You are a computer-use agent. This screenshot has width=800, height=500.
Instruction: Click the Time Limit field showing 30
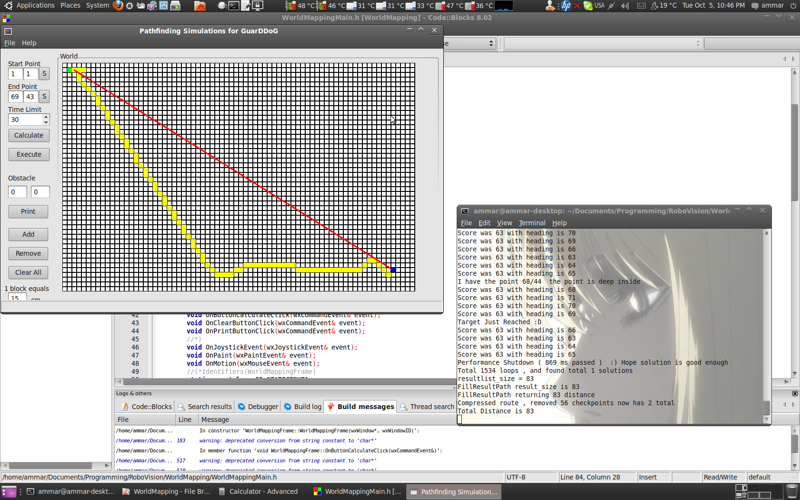(x=25, y=120)
